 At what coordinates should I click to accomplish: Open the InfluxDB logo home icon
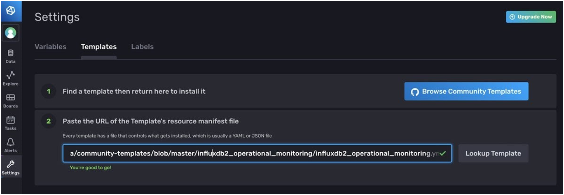11,11
